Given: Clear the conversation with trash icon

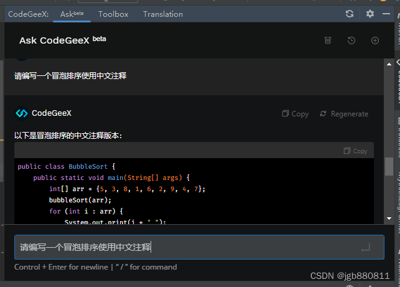Looking at the screenshot, I should [x=328, y=40].
